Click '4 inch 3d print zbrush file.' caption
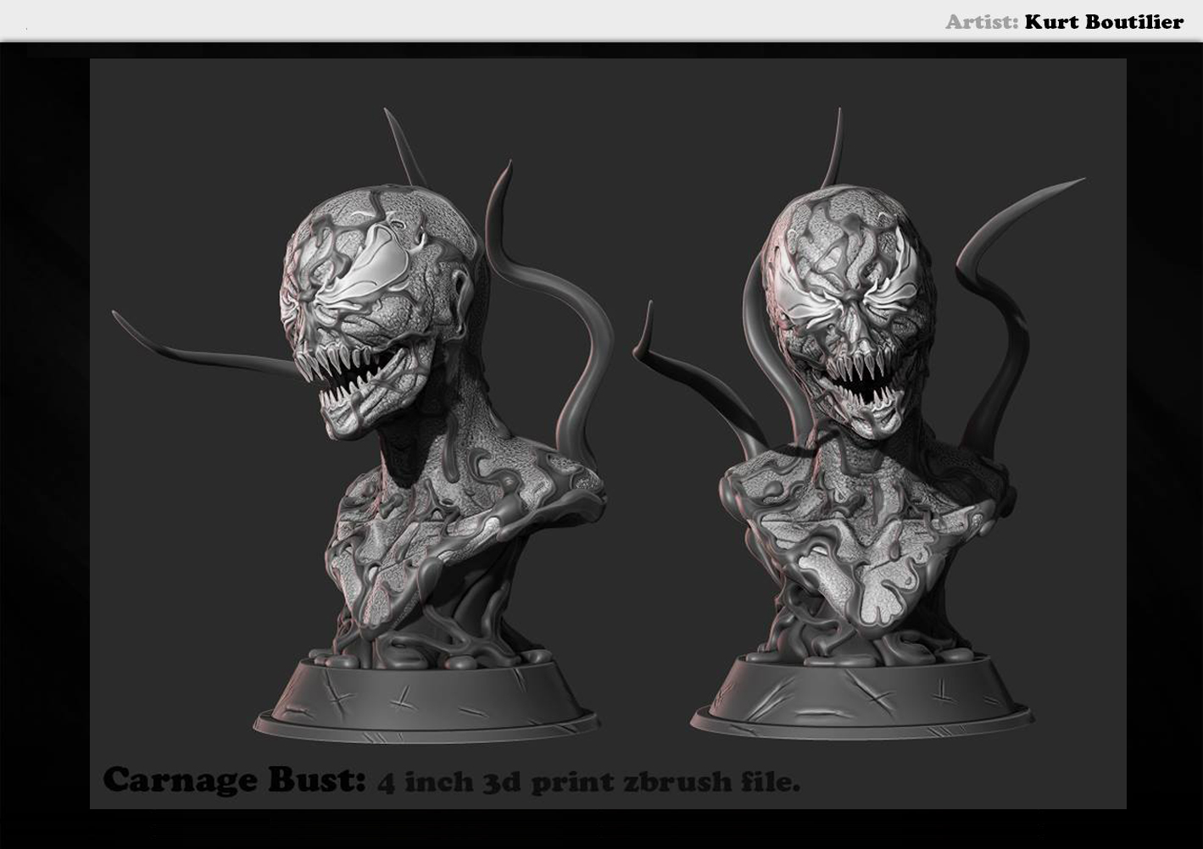Image resolution: width=1203 pixels, height=849 pixels. coord(588,780)
